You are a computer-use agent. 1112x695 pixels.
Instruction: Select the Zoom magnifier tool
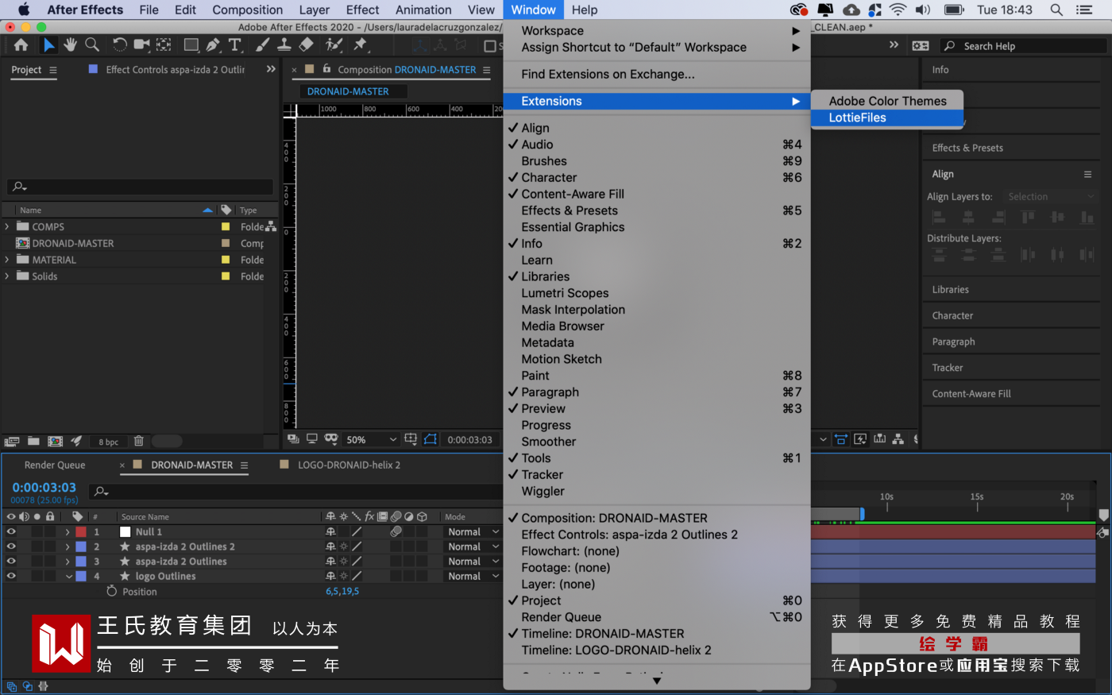92,44
